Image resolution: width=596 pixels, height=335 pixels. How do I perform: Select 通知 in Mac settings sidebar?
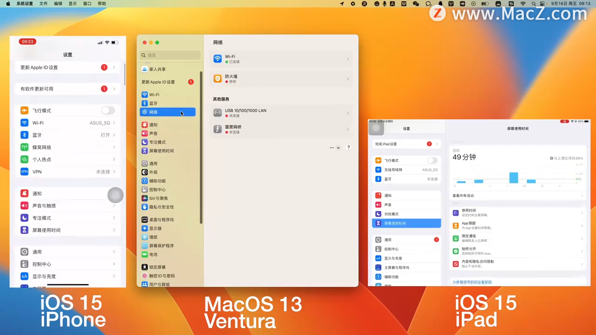pyautogui.click(x=168, y=125)
